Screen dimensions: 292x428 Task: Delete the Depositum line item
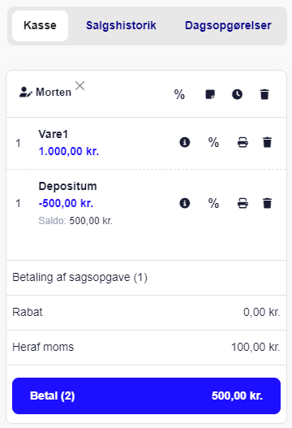pyautogui.click(x=267, y=203)
